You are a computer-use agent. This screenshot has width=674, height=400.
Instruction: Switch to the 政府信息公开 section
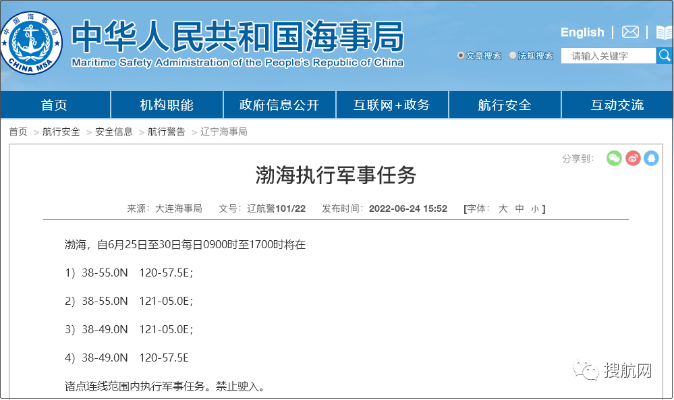279,105
